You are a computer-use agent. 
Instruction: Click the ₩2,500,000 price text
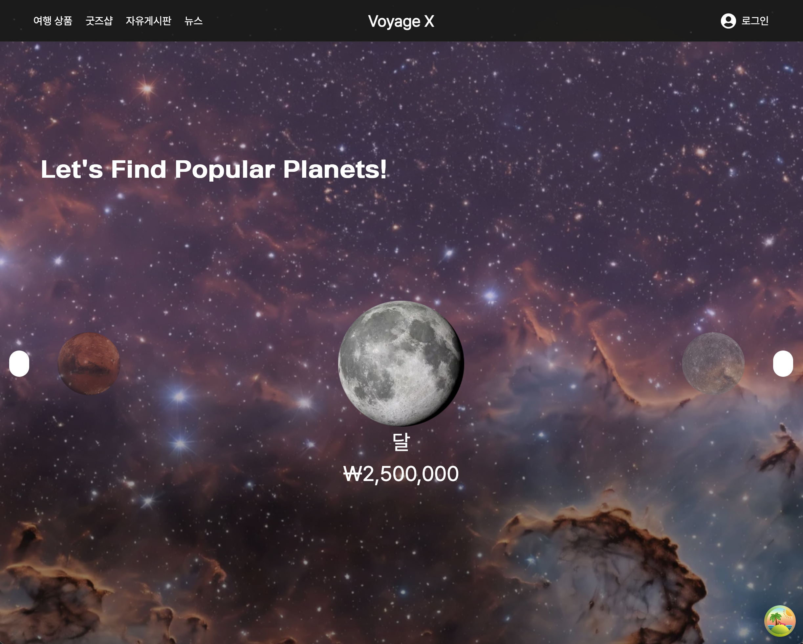pos(401,474)
